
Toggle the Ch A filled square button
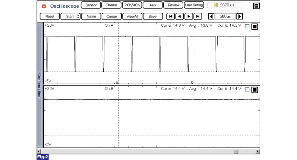[x=255, y=27]
